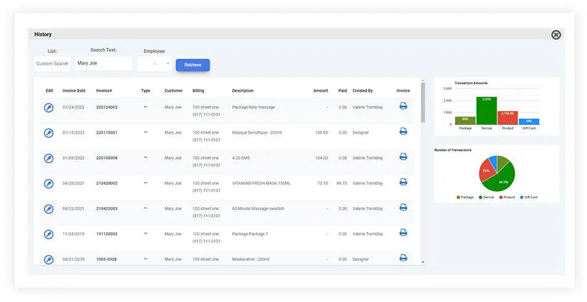Screen dimensions: 587x302
Task: Edit invoice 1002-0328 with pencil icon
Action: click(x=49, y=259)
